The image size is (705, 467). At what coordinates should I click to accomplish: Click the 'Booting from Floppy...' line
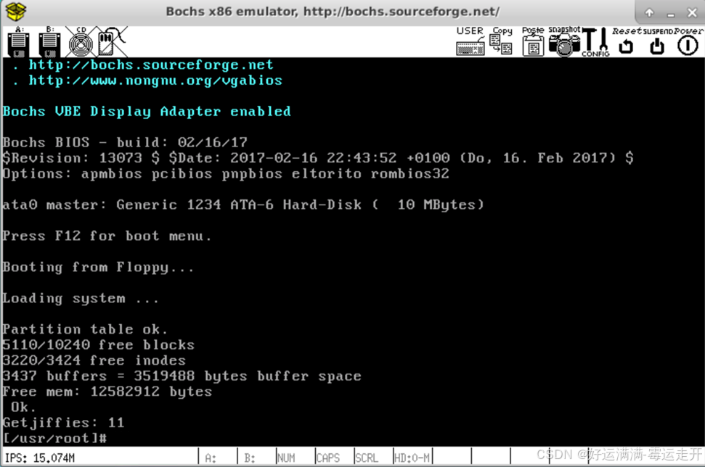click(98, 267)
